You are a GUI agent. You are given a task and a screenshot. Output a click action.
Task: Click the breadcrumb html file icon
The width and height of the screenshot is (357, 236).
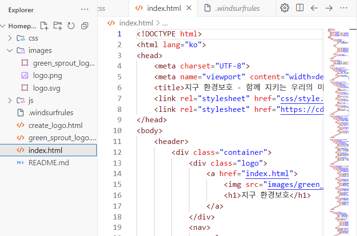coord(111,23)
